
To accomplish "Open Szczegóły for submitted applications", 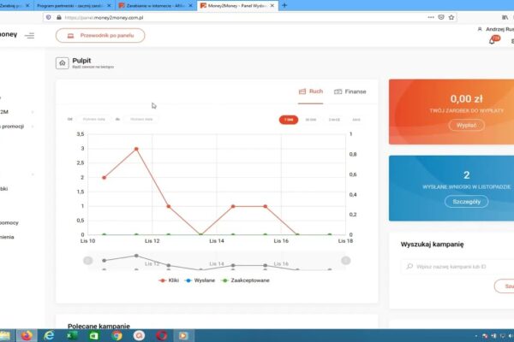I will click(x=466, y=201).
